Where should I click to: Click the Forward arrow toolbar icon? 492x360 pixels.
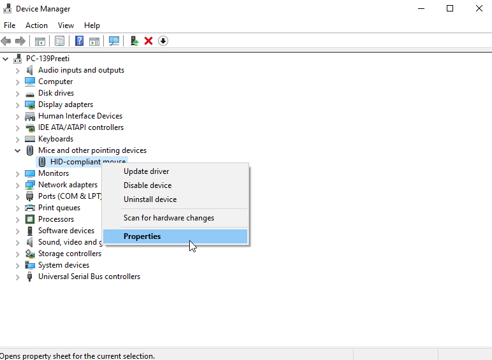[20, 41]
